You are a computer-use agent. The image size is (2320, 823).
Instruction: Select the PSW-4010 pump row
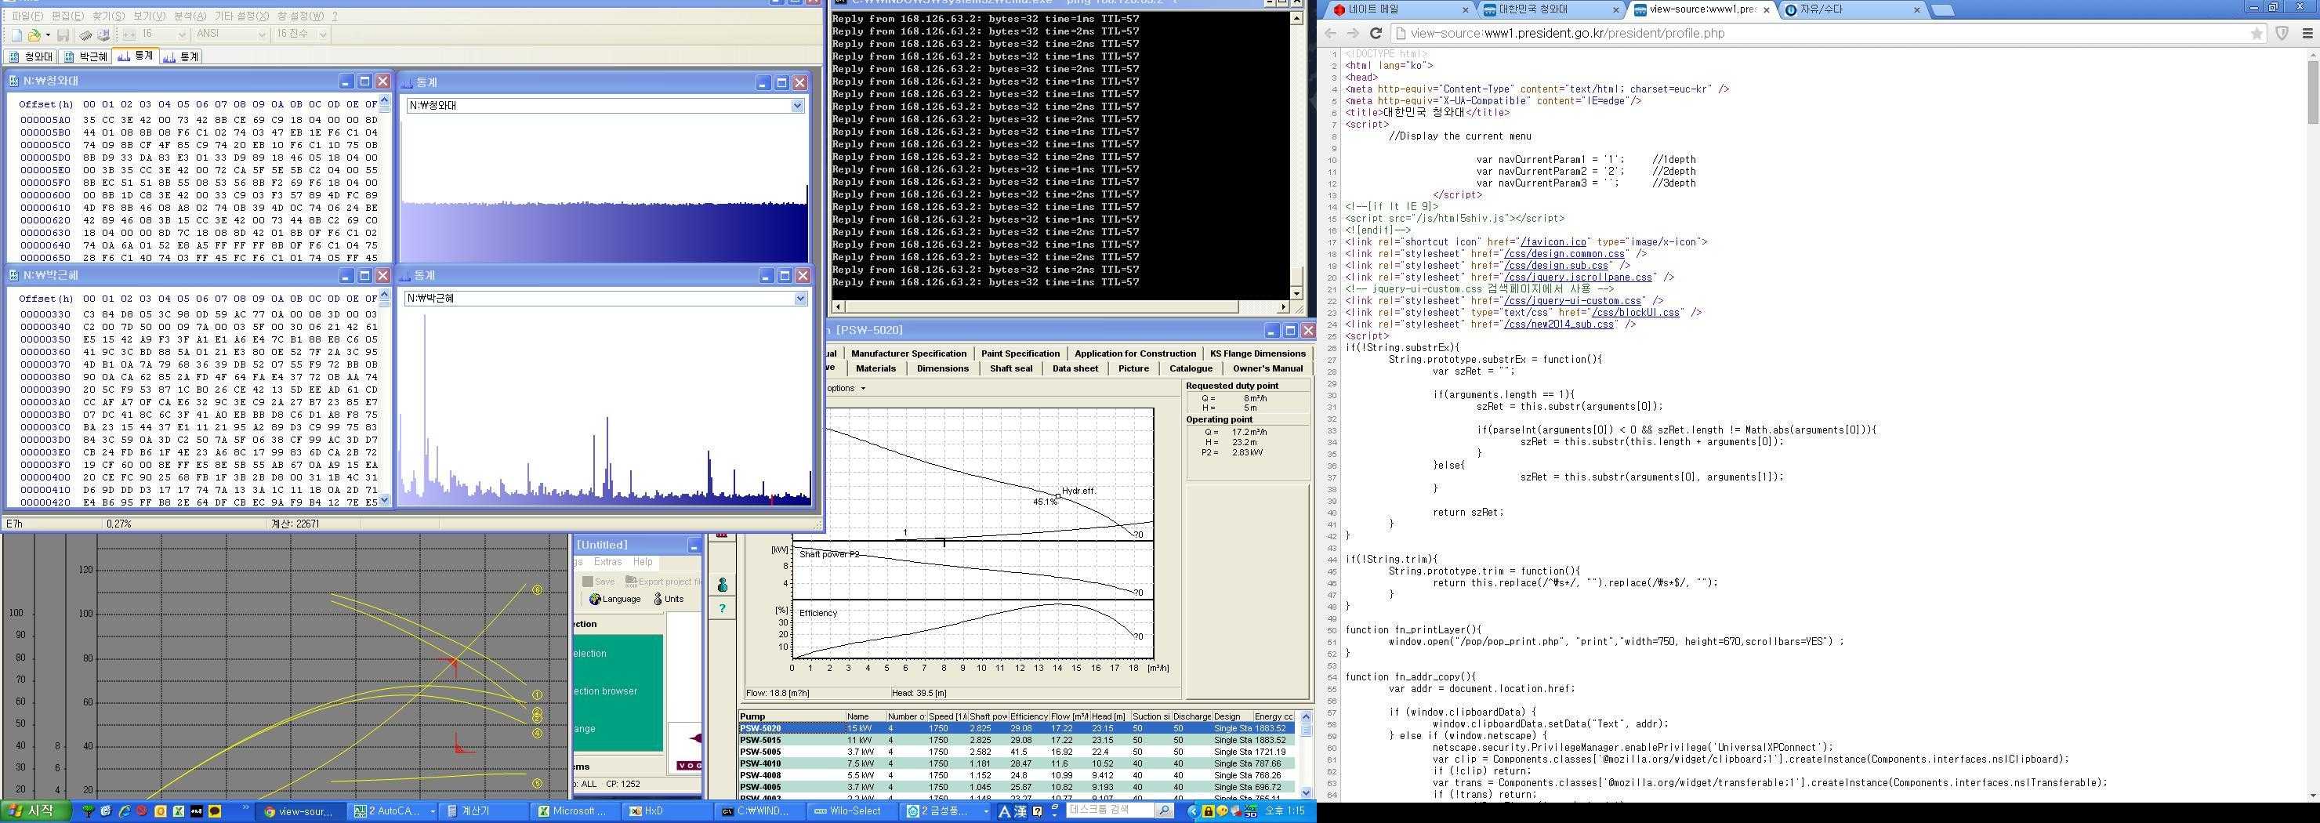coord(1017,763)
